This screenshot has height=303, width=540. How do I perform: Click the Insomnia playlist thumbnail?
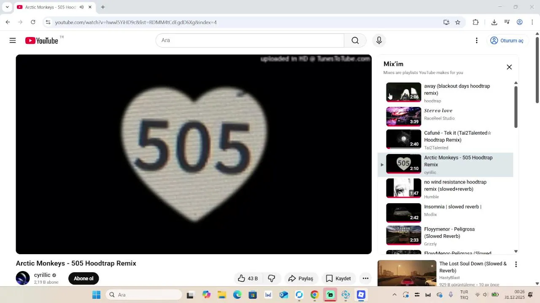404,213
